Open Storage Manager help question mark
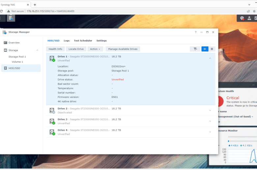The width and height of the screenshot is (257, 170). coord(195,32)
